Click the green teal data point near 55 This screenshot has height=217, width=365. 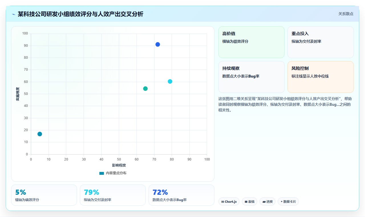145,89
